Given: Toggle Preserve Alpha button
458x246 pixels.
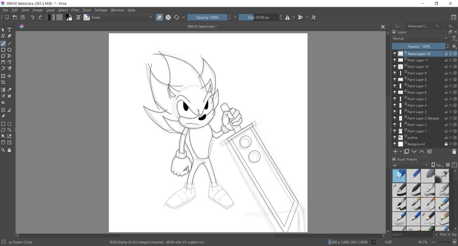Looking at the screenshot, I should [168, 17].
